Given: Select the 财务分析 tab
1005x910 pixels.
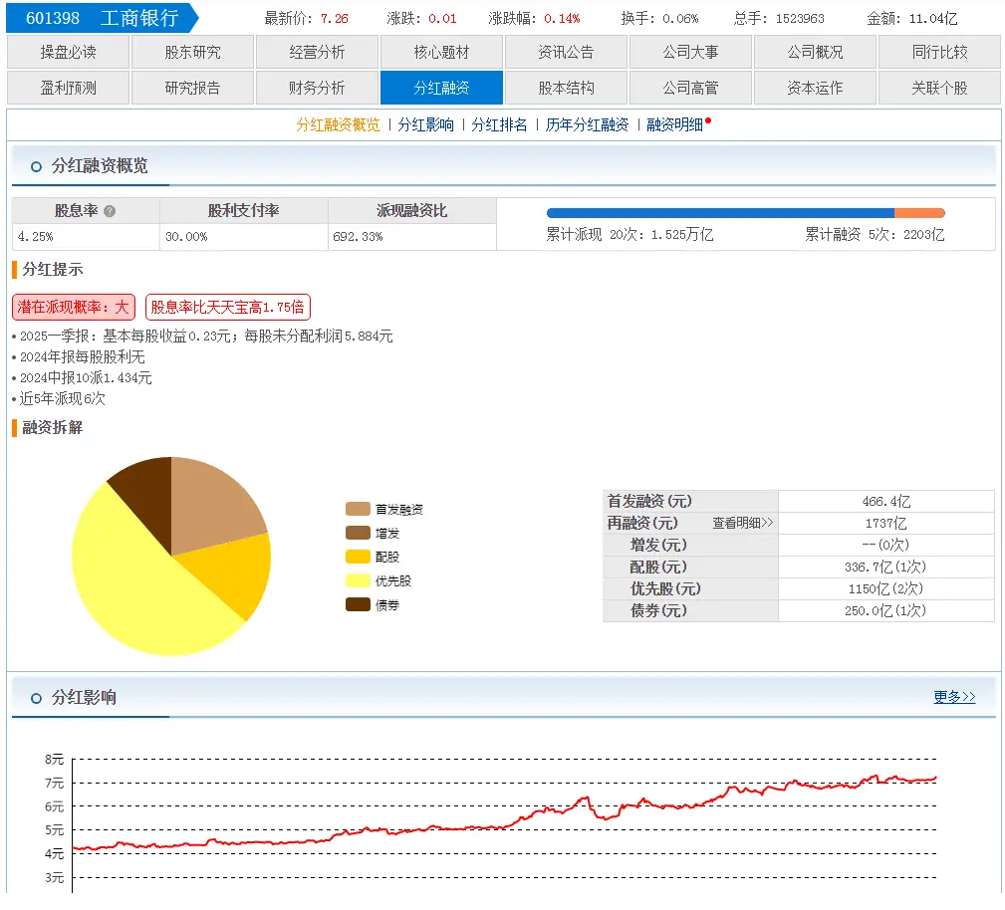Looking at the screenshot, I should click(317, 88).
